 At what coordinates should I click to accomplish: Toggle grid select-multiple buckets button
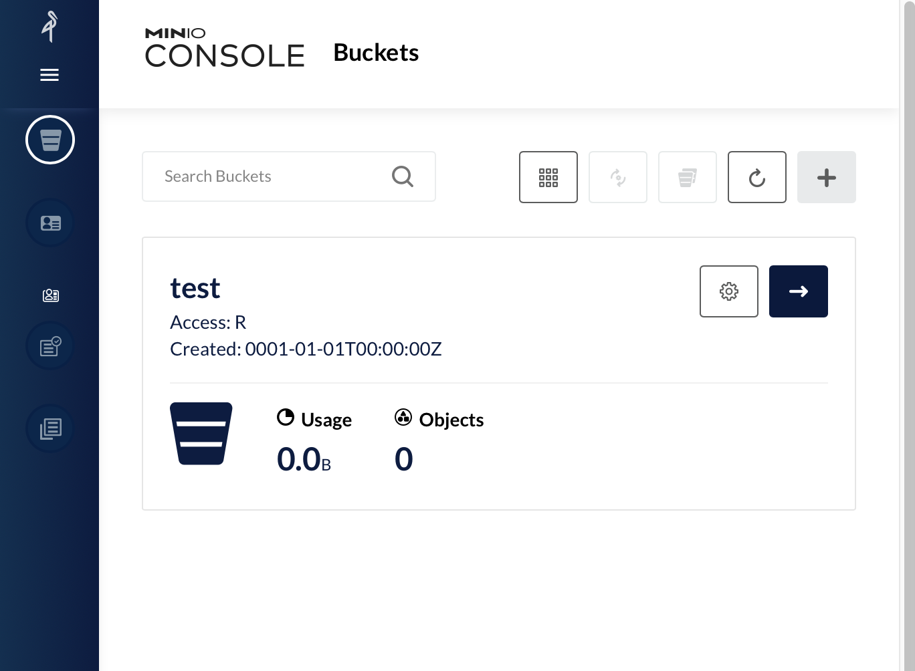click(x=548, y=177)
